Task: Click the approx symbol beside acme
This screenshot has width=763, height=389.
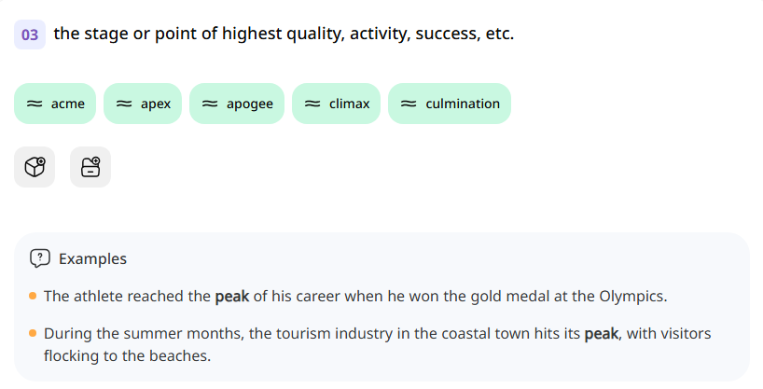Action: 34,104
